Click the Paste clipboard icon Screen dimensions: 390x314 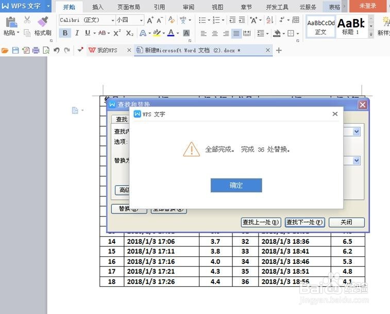click(11, 22)
